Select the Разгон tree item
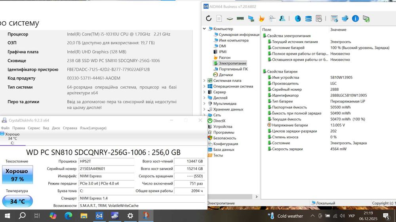Screen dimensions: 396x222 (222, 58)
